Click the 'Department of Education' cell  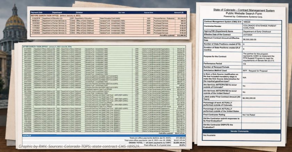(x=52, y=18)
